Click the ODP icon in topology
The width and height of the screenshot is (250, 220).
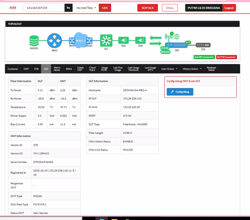point(140,40)
